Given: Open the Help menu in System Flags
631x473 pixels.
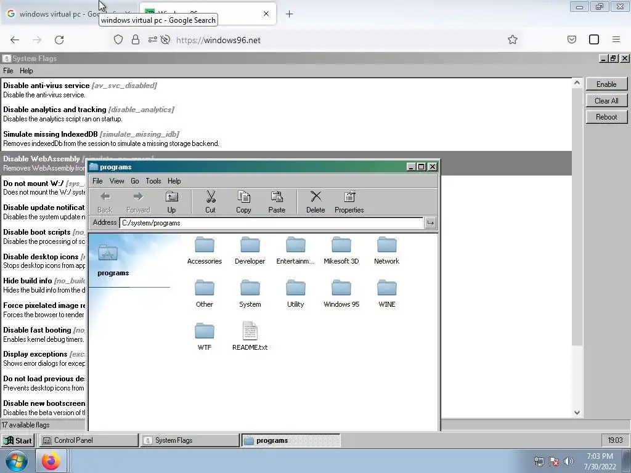Looking at the screenshot, I should point(26,71).
